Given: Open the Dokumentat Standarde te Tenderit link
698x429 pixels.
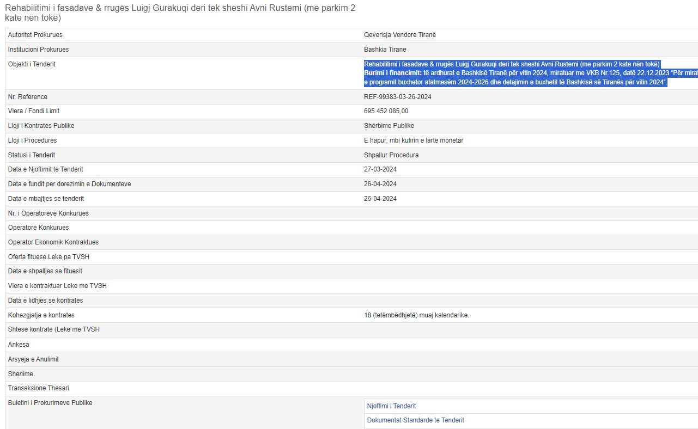Looking at the screenshot, I should point(415,420).
